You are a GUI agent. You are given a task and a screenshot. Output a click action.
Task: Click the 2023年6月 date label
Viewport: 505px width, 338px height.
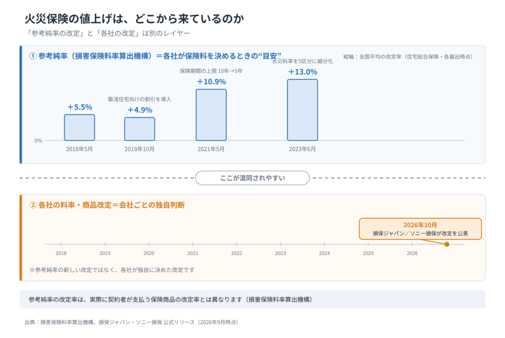(x=302, y=149)
